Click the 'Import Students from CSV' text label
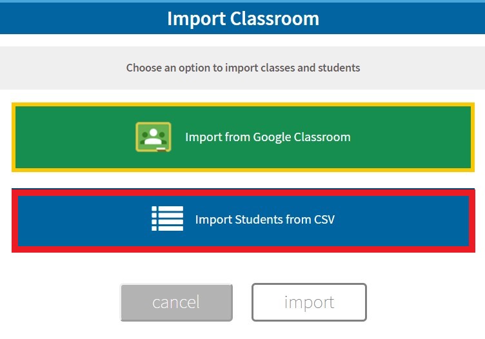Image resolution: width=485 pixels, height=339 pixels. [x=264, y=220]
